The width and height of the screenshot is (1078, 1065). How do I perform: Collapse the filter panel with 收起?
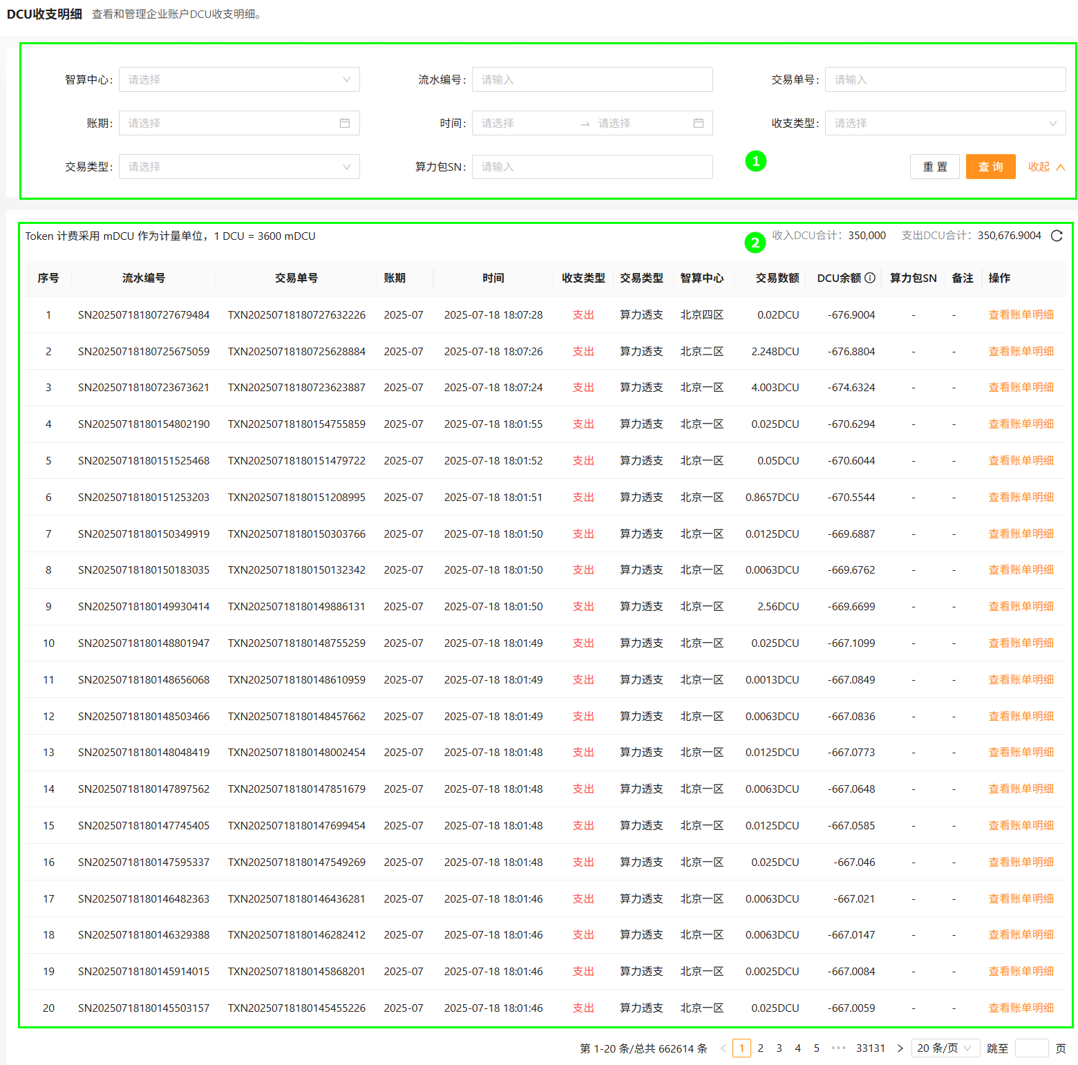(x=1046, y=167)
